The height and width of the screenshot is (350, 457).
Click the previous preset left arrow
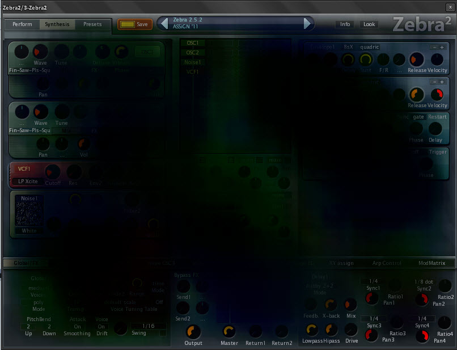click(164, 23)
